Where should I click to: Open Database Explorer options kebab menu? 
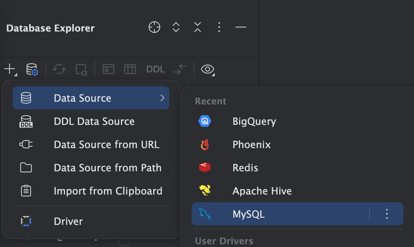click(x=219, y=27)
